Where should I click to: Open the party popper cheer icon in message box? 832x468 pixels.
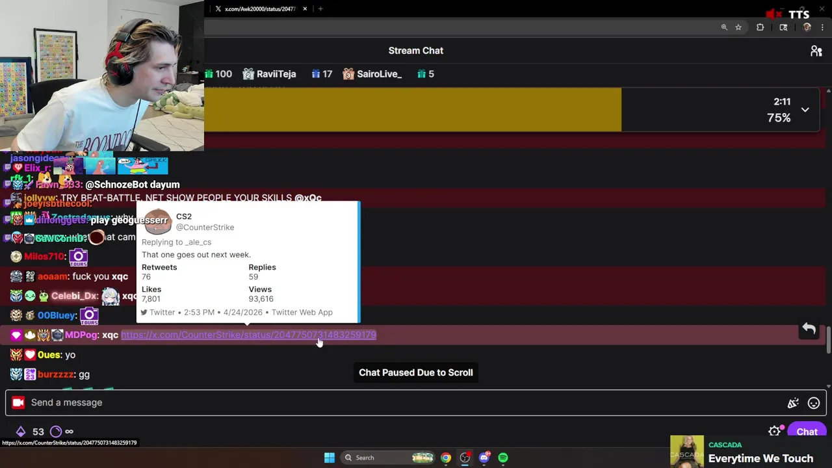tap(793, 403)
